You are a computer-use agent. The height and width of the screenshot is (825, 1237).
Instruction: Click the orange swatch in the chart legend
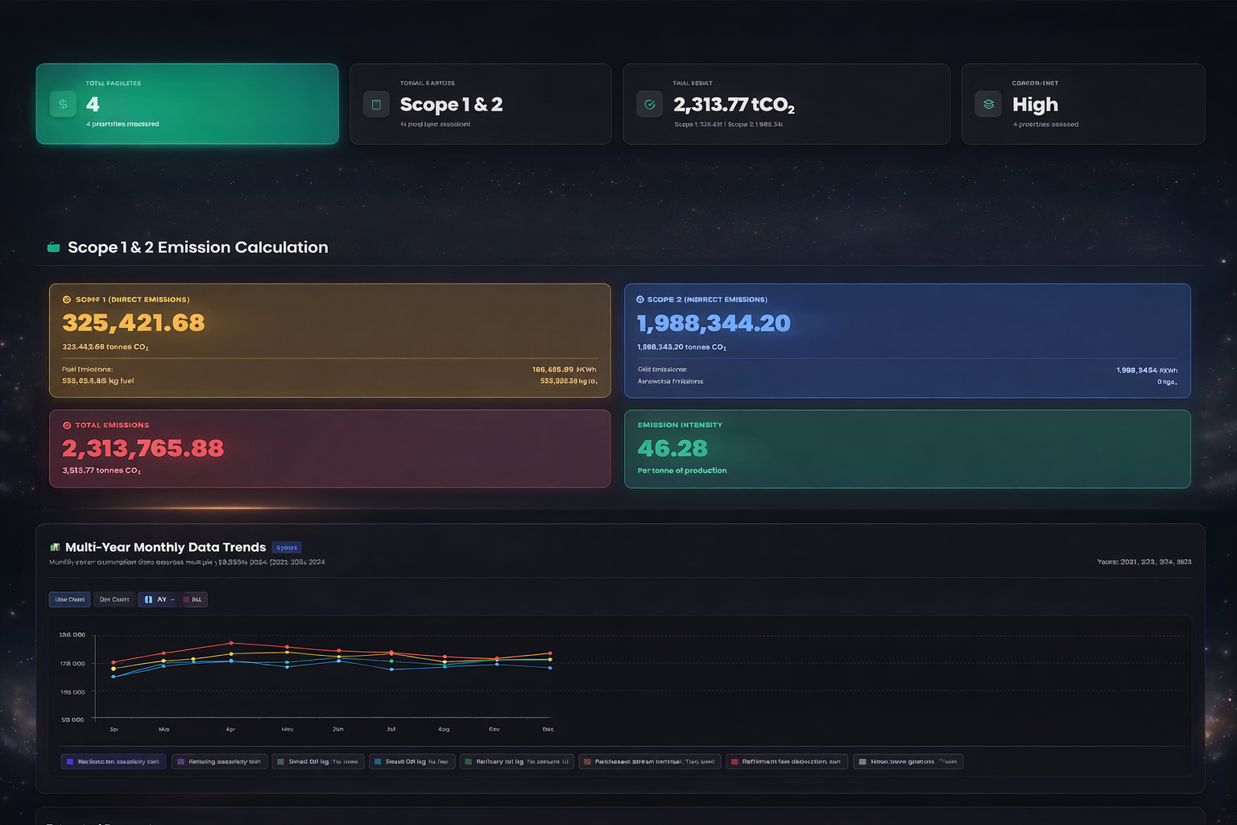click(x=588, y=761)
